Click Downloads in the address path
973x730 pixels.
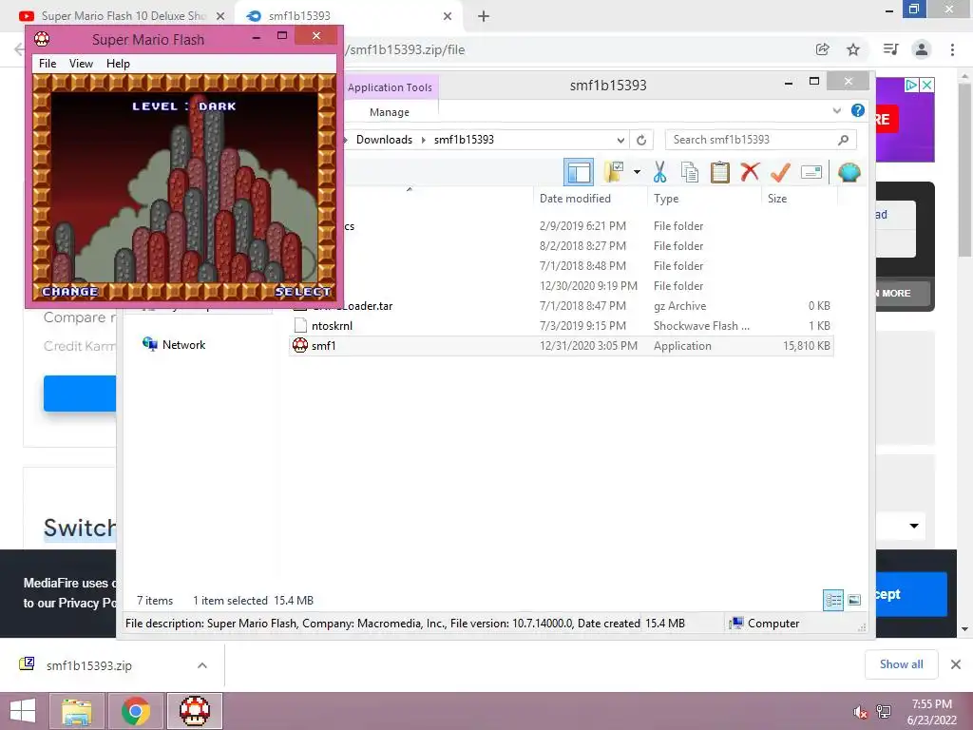(x=384, y=140)
